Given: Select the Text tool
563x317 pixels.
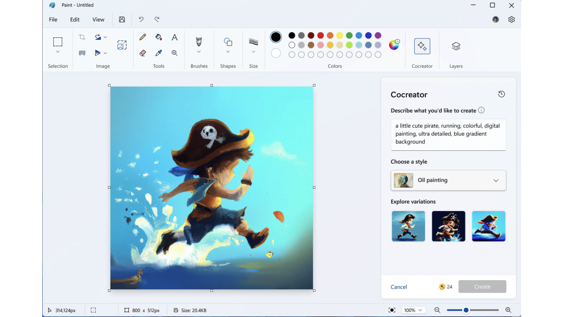Looking at the screenshot, I should pyautogui.click(x=175, y=37).
